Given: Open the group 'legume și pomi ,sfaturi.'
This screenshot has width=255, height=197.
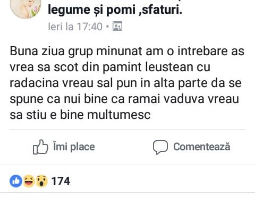Looking at the screenshot, I should [x=115, y=10].
